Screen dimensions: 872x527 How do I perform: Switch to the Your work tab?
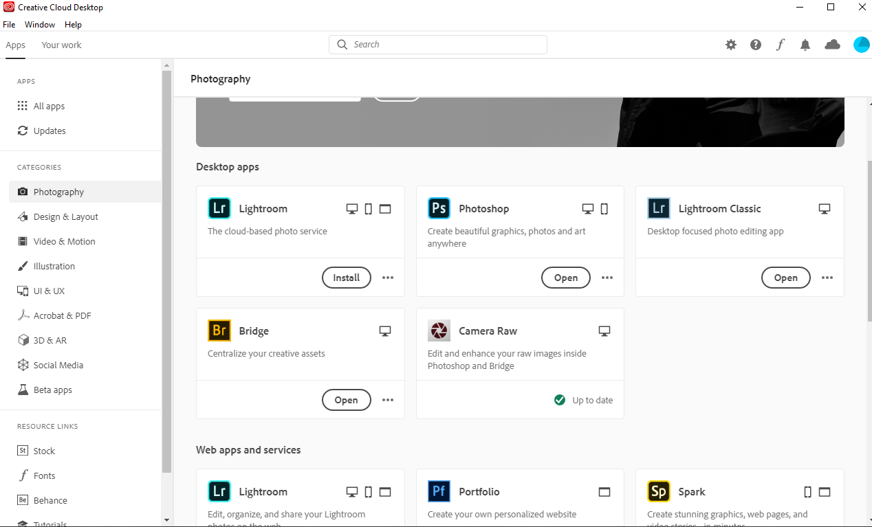[x=61, y=45]
